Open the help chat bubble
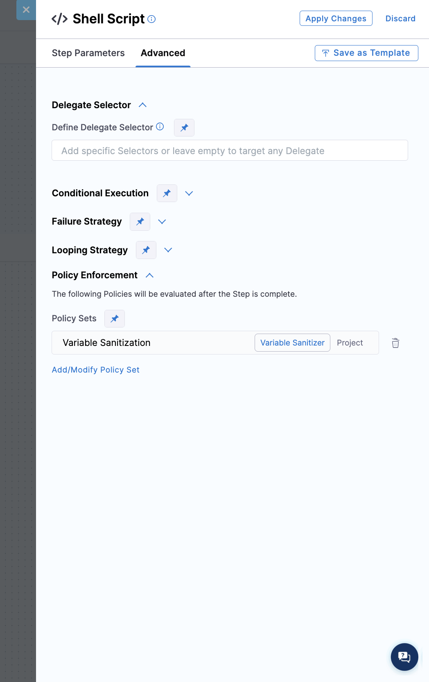This screenshot has width=429, height=682. point(404,657)
